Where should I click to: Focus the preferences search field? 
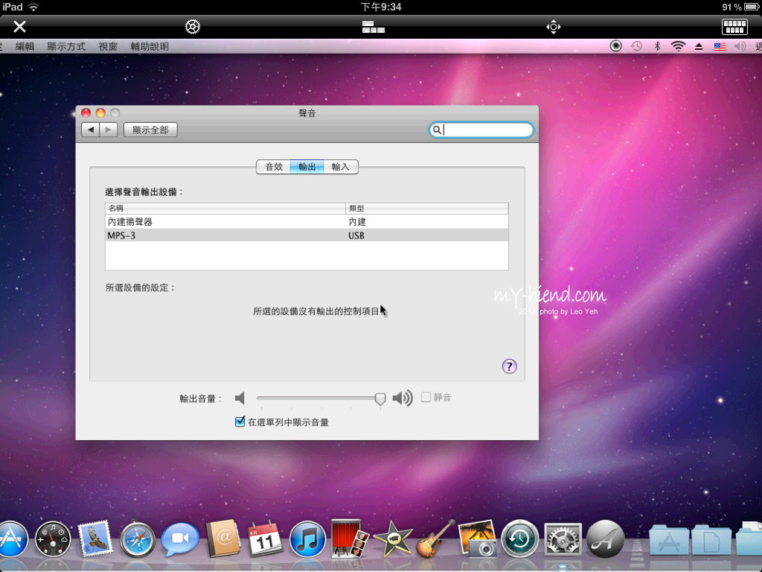tap(481, 130)
